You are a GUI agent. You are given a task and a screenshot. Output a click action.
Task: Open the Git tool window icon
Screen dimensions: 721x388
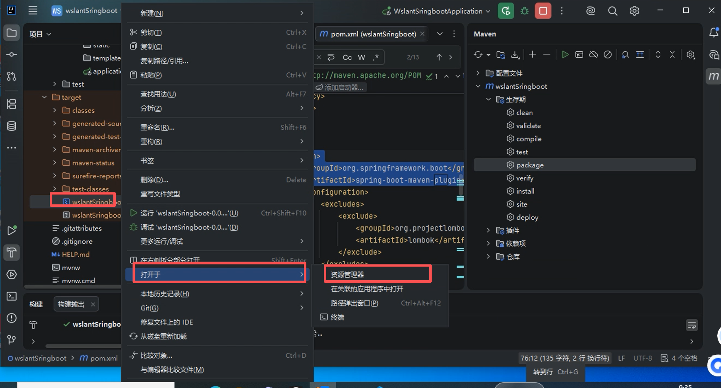click(x=12, y=340)
